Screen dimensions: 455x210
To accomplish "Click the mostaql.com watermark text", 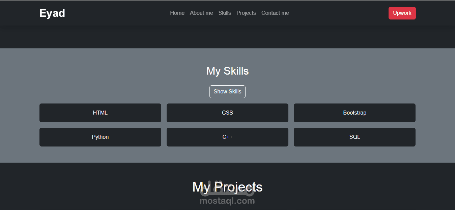I will tap(227, 201).
